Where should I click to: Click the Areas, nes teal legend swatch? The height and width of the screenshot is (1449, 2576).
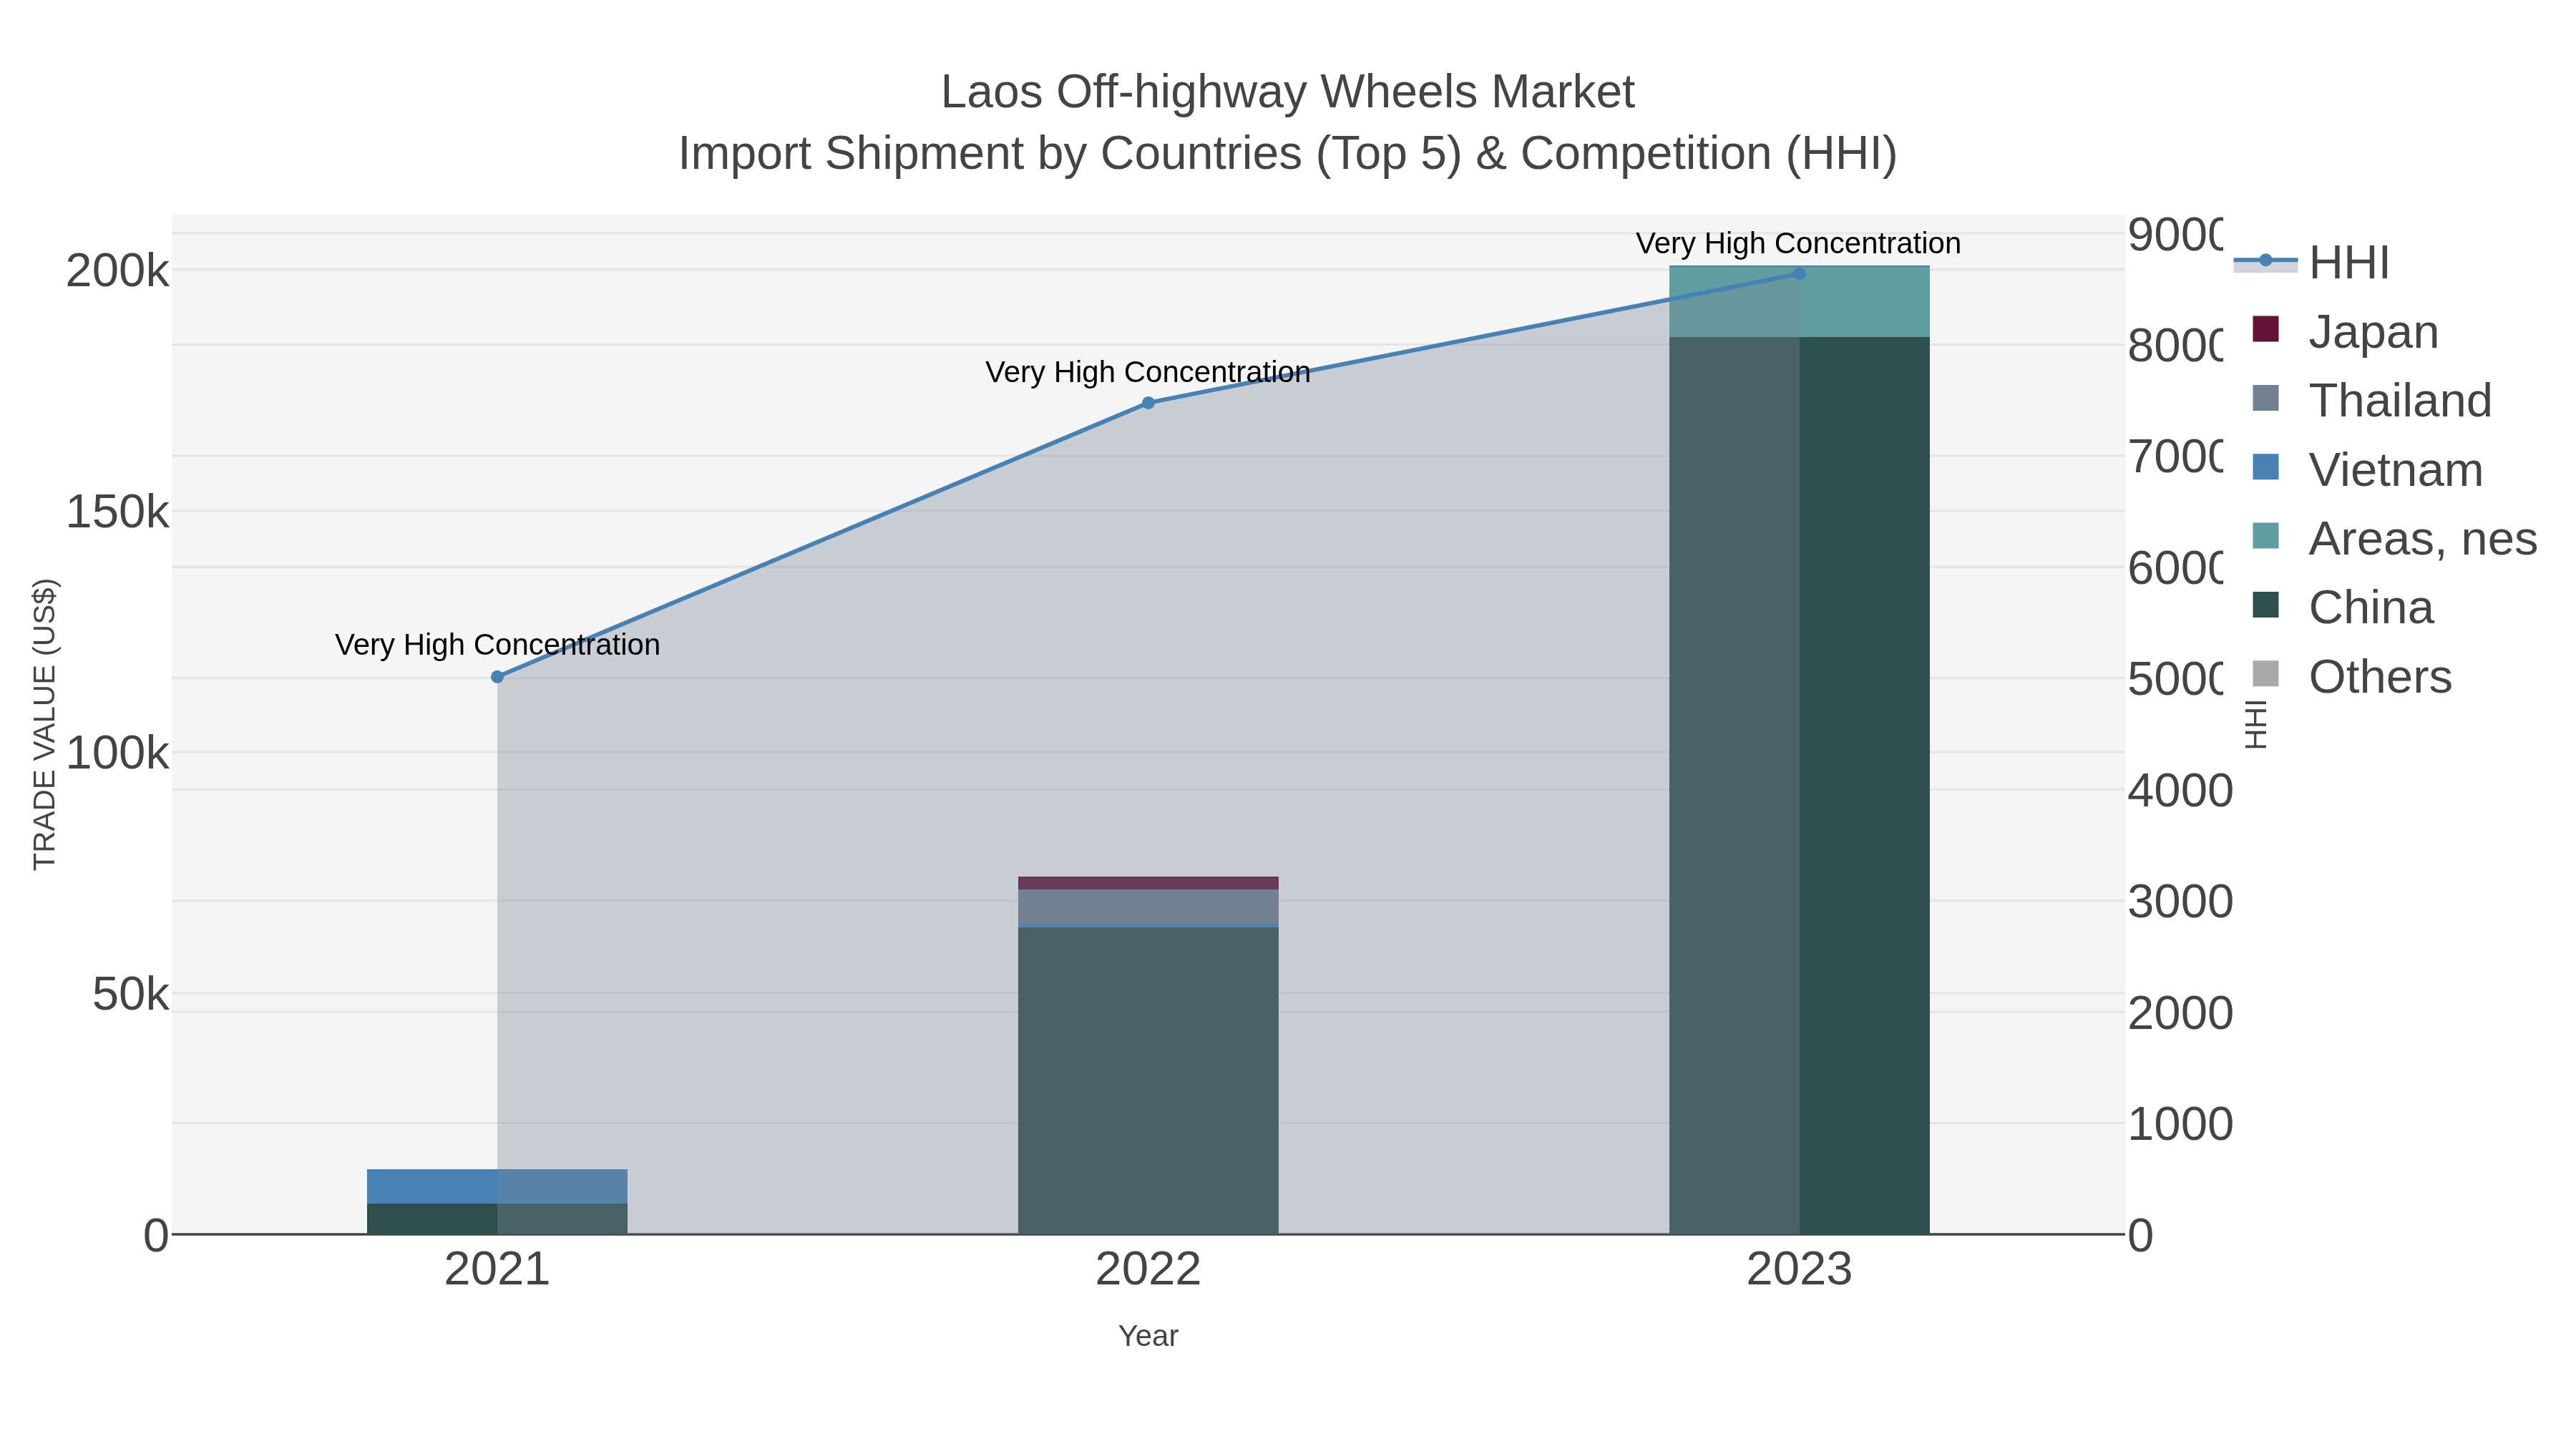coord(2265,536)
